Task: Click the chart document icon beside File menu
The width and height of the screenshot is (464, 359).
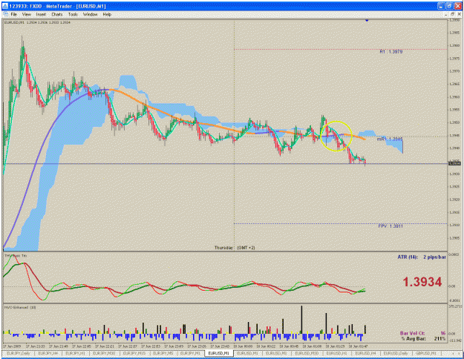Action: click(5, 14)
